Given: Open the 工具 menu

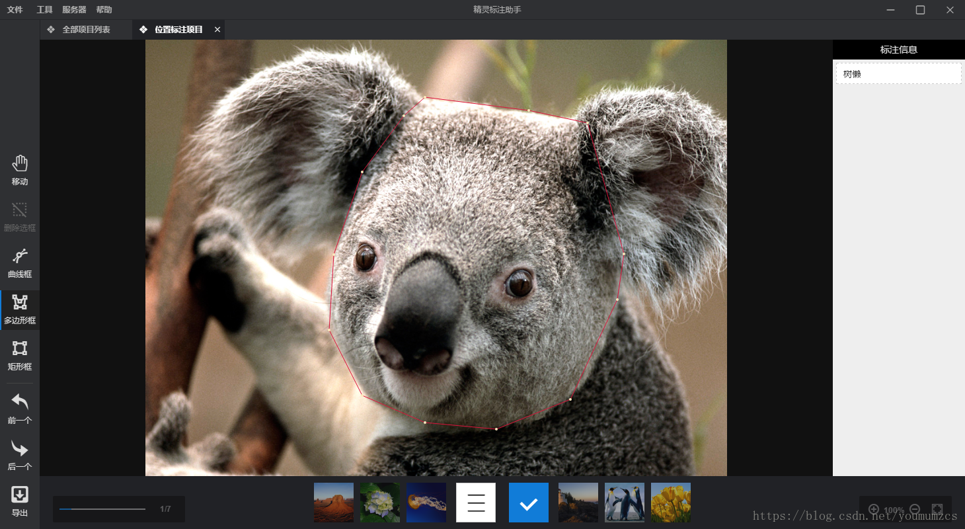Looking at the screenshot, I should pos(44,10).
